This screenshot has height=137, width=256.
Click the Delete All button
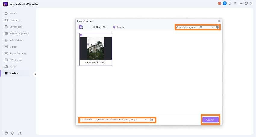point(99,27)
